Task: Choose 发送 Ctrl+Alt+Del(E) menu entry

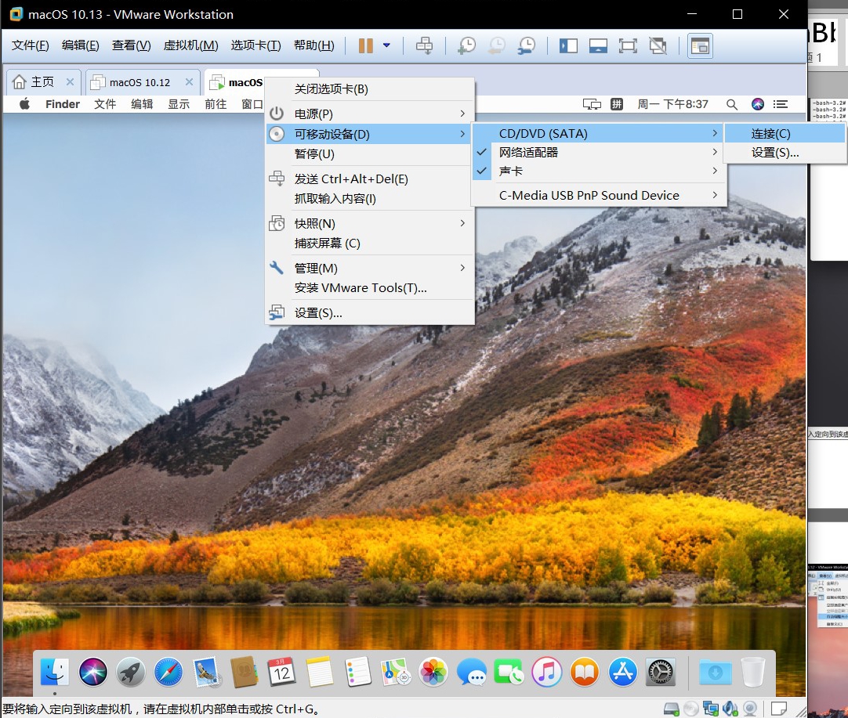Action: (370, 179)
